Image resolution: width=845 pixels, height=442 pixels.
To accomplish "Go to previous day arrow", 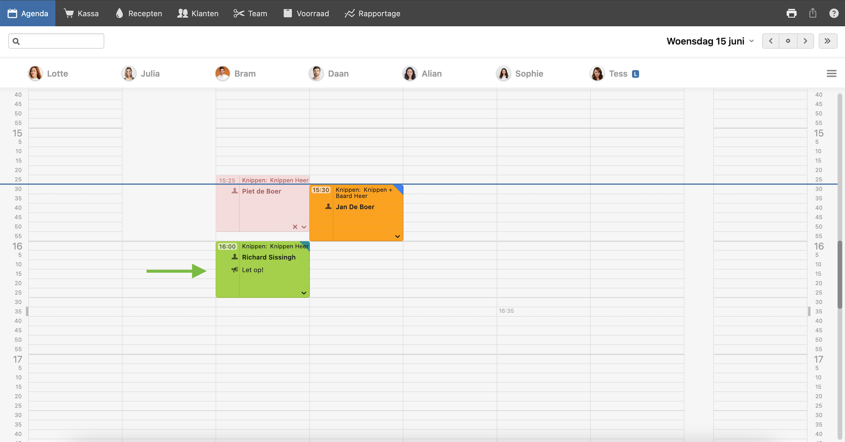I will 771,41.
